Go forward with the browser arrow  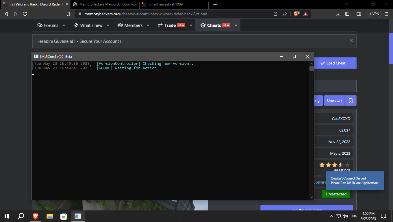pyautogui.click(x=16, y=14)
